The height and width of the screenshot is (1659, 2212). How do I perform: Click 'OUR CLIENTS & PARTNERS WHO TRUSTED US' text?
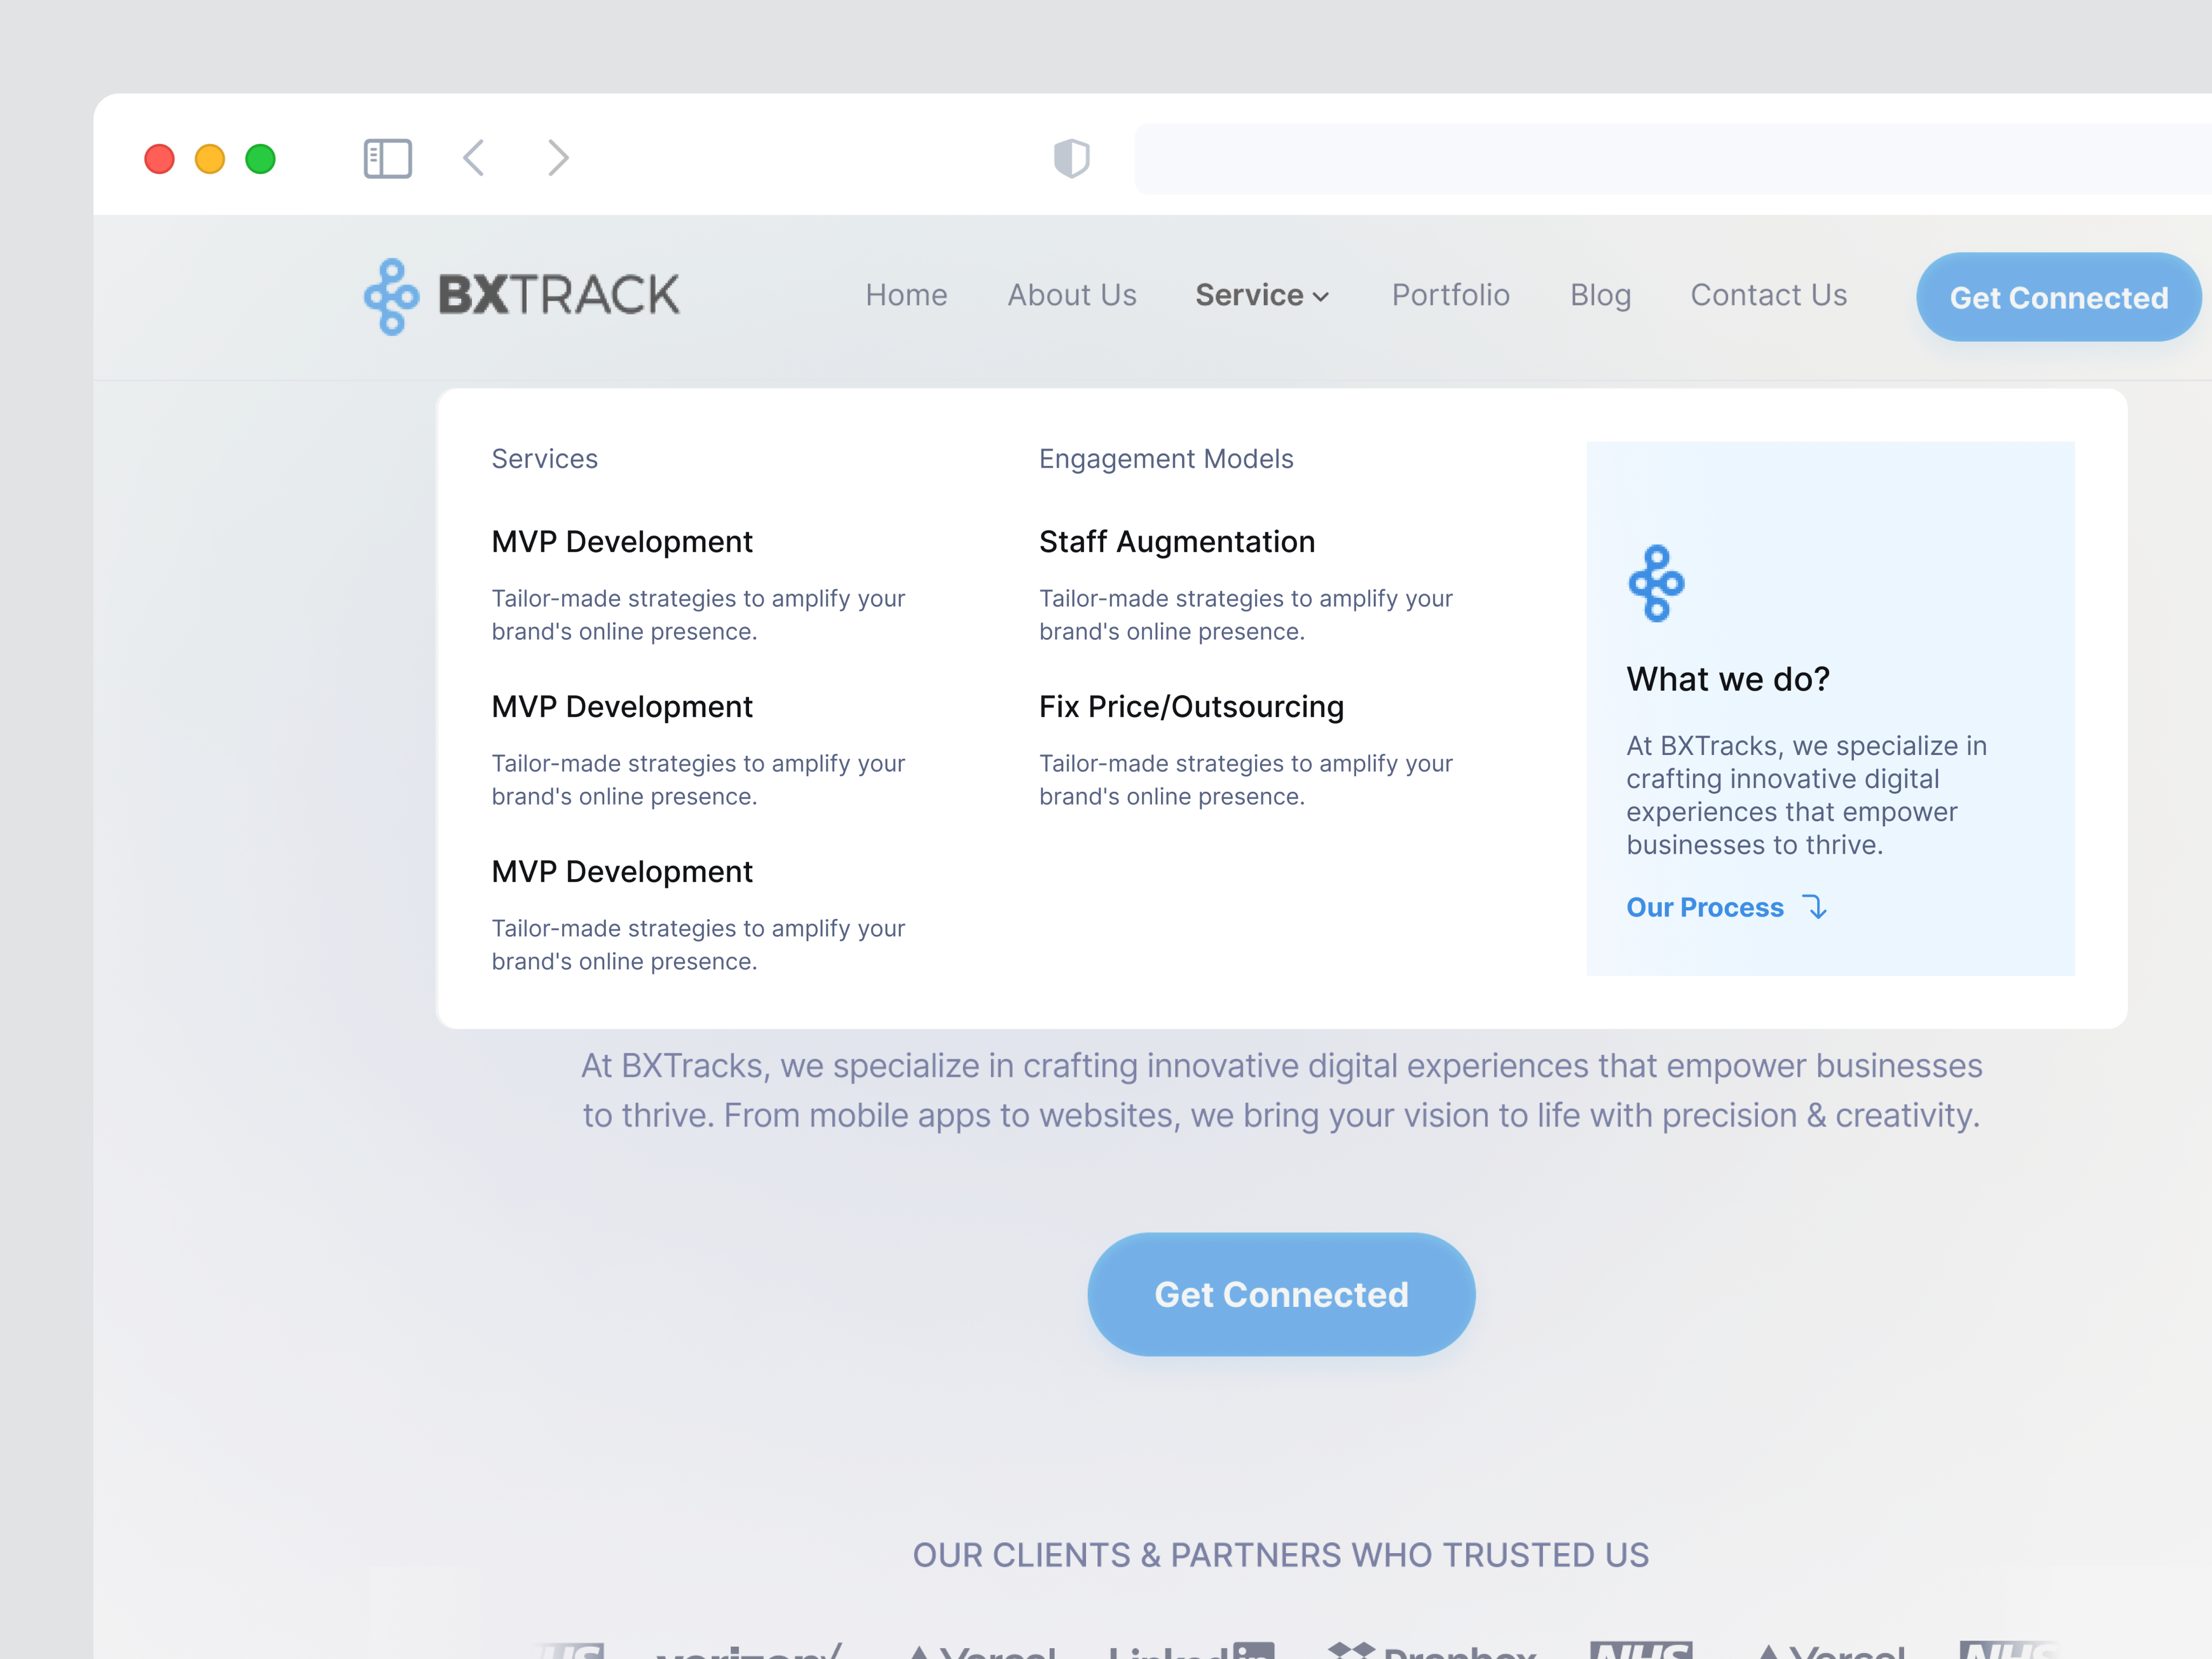tap(1281, 1555)
